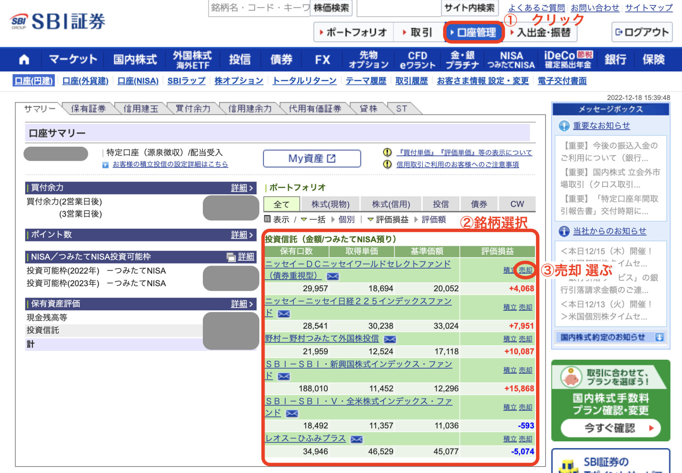The image size is (682, 473).
Task: Open the 重要なお知らせ link
Action: (601, 126)
